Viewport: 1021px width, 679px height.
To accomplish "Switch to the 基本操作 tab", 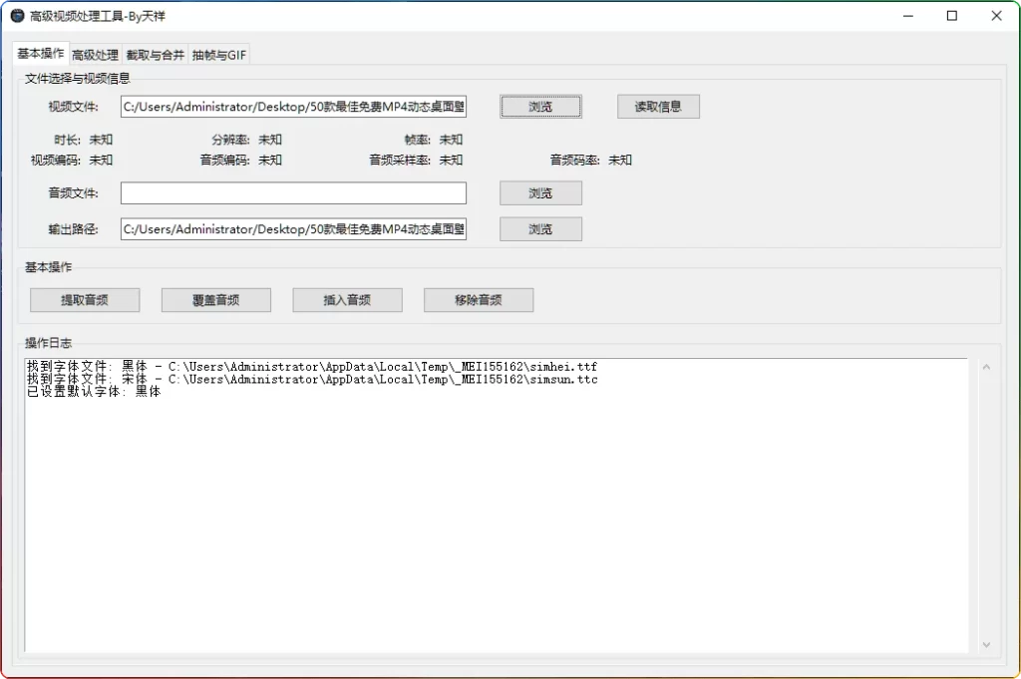I will tap(41, 54).
